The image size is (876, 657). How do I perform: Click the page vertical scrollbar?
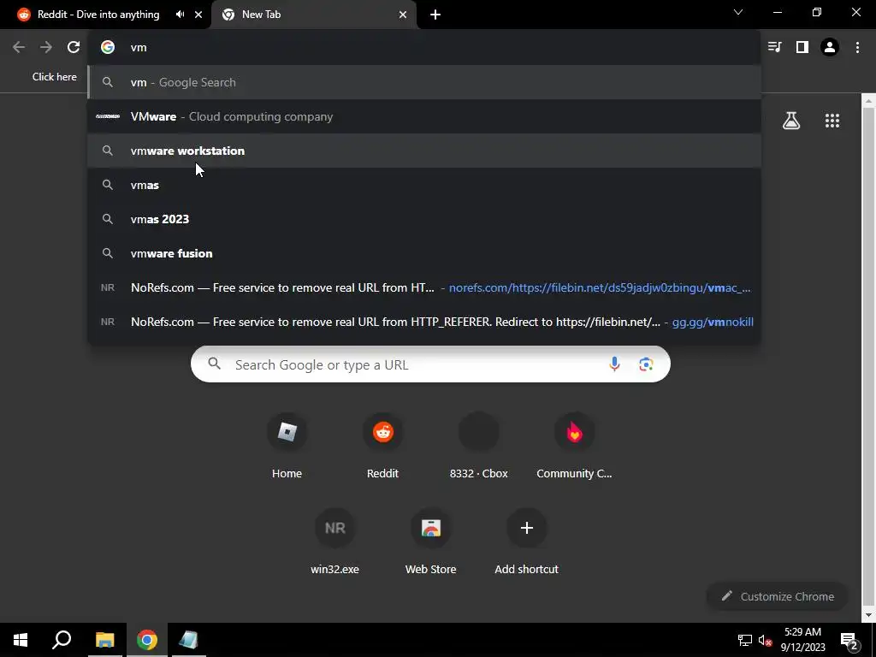point(868,358)
